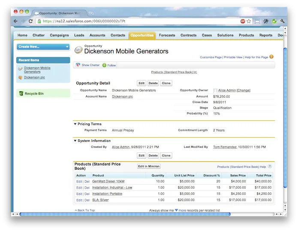Go back with the browser back arrow
298x231 pixels.
pos(15,21)
